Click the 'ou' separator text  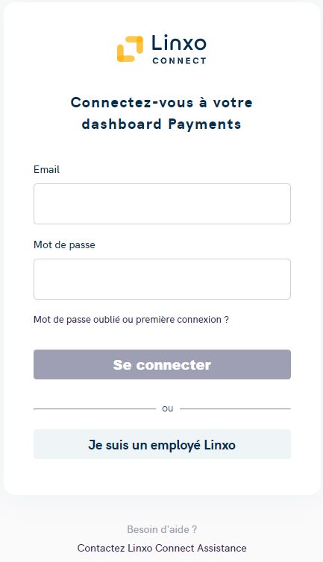pyautogui.click(x=168, y=408)
